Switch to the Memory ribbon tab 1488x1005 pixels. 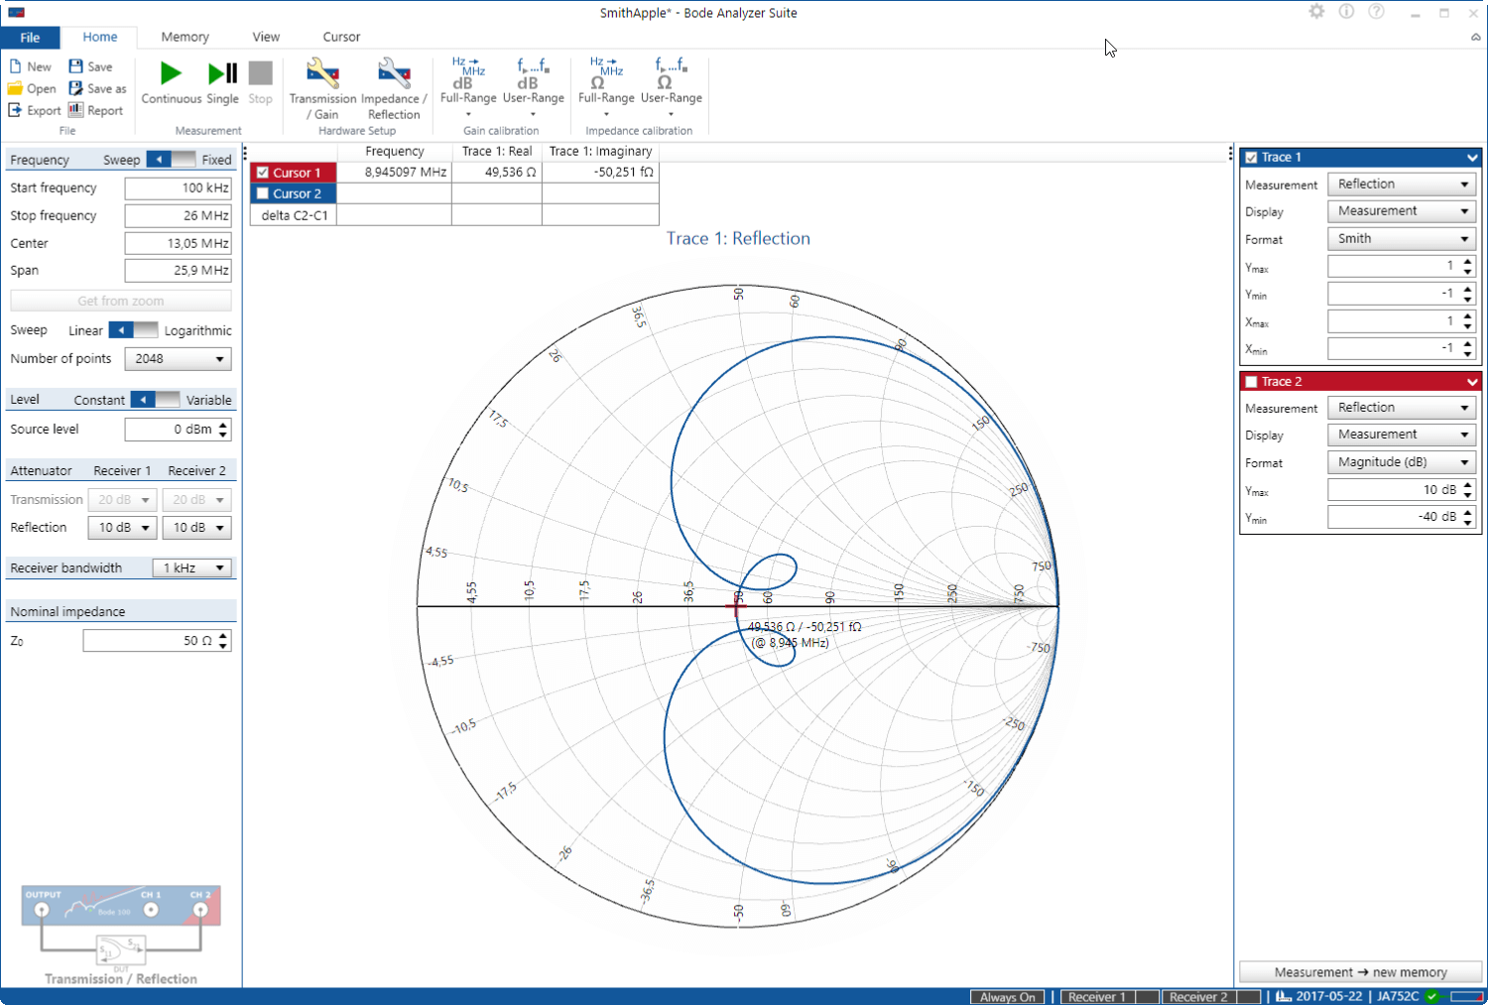(185, 37)
